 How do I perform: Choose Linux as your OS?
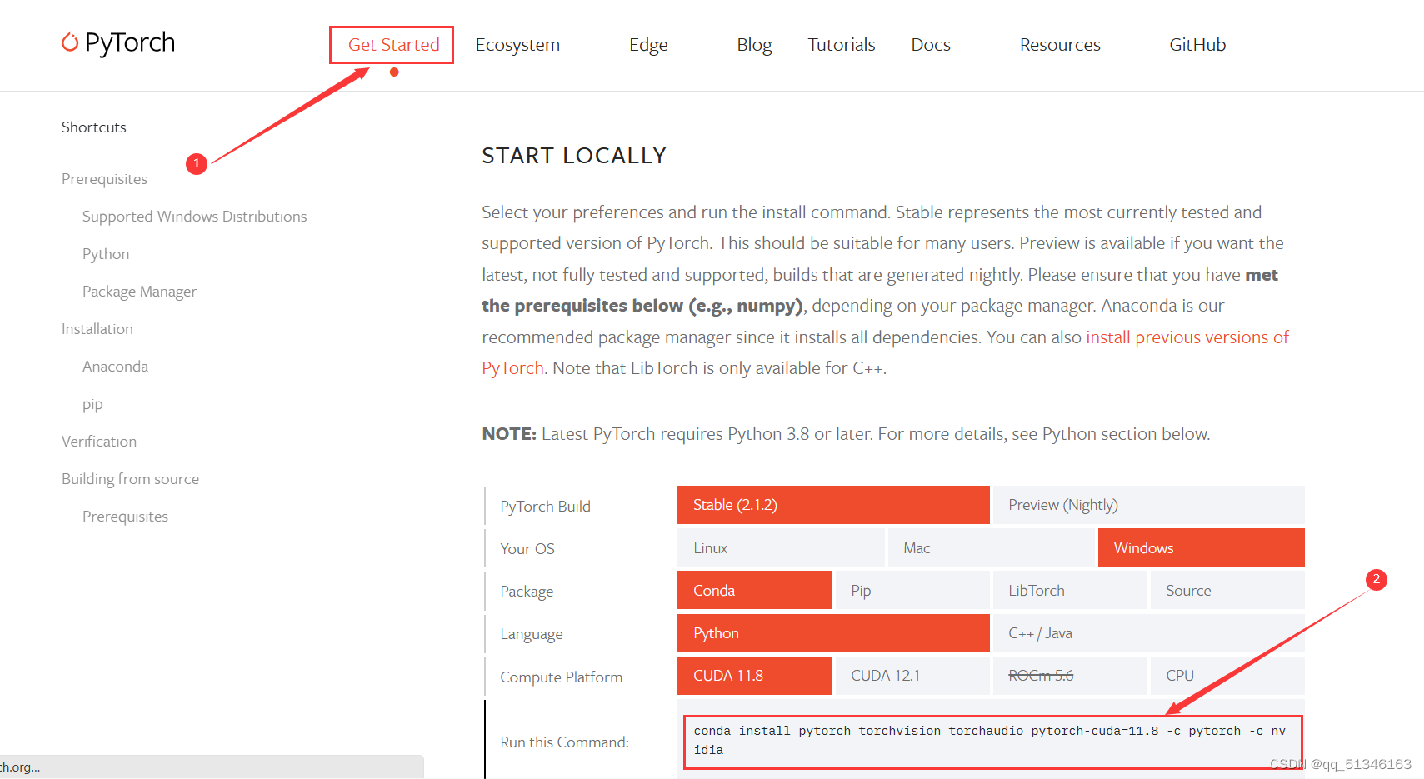pyautogui.click(x=781, y=547)
